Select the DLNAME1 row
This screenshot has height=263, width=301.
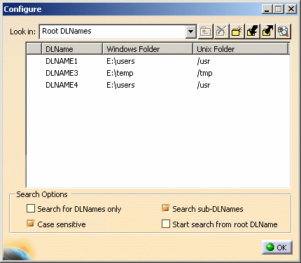(x=158, y=61)
